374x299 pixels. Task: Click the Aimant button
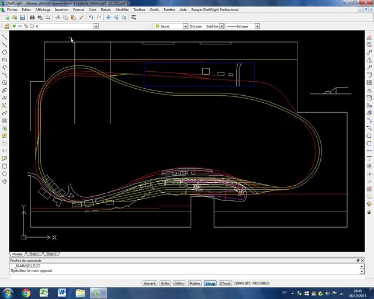pos(150,283)
